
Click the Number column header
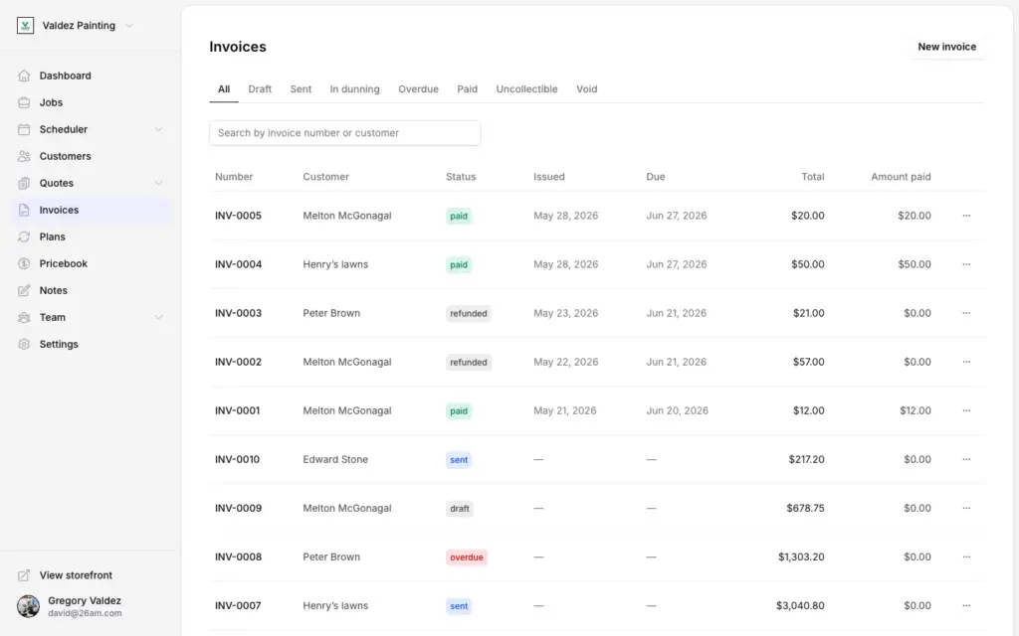click(234, 177)
